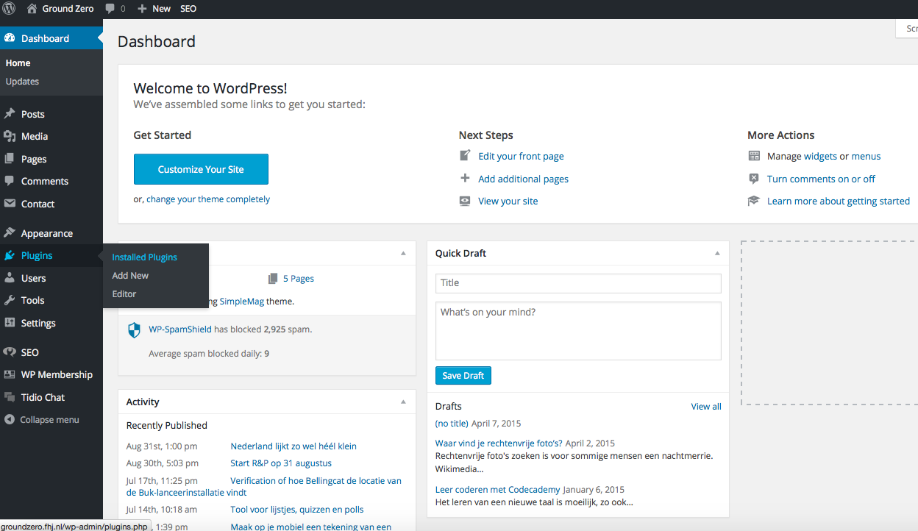The image size is (918, 531).
Task: Click the Media icon in sidebar
Action: [x=10, y=136]
